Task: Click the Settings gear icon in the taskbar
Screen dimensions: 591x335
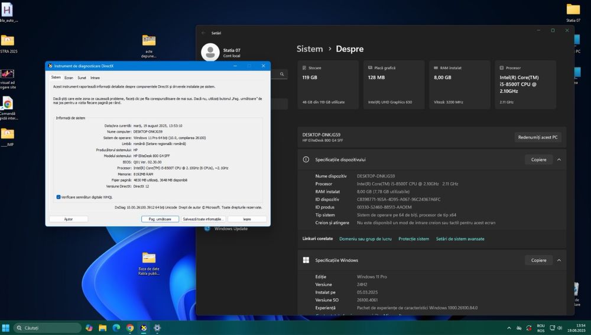Action: [x=157, y=328]
